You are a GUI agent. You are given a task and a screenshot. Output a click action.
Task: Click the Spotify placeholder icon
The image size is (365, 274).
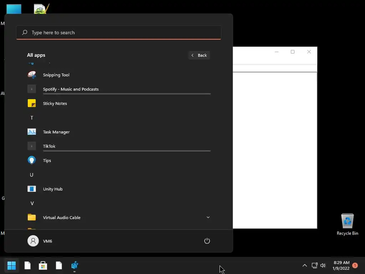tap(32, 89)
